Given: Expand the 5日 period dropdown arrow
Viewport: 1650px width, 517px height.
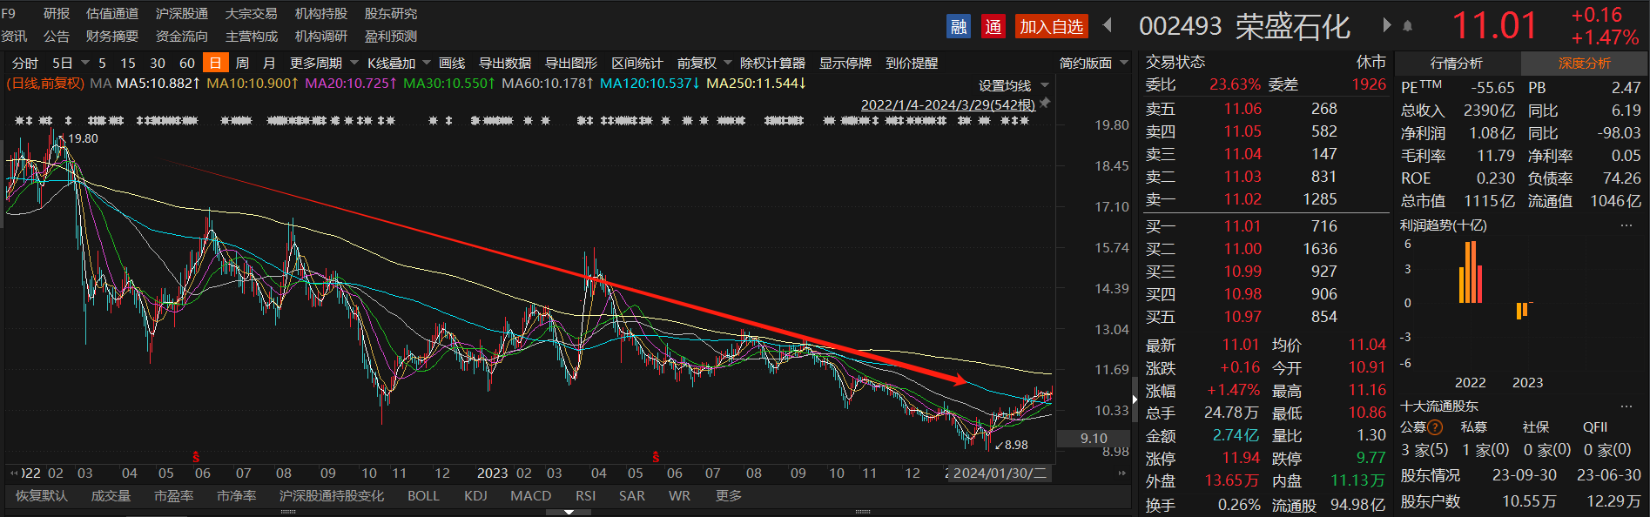Looking at the screenshot, I should click(x=85, y=63).
